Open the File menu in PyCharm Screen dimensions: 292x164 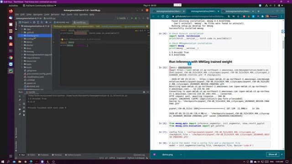[x=17, y=14]
